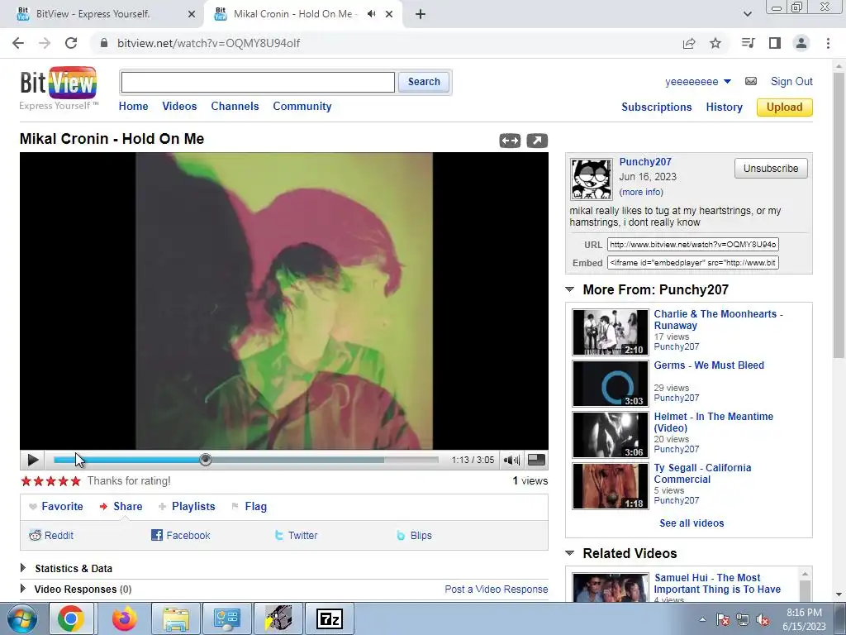The width and height of the screenshot is (846, 635).
Task: Expand description via (more info)
Action: point(641,192)
